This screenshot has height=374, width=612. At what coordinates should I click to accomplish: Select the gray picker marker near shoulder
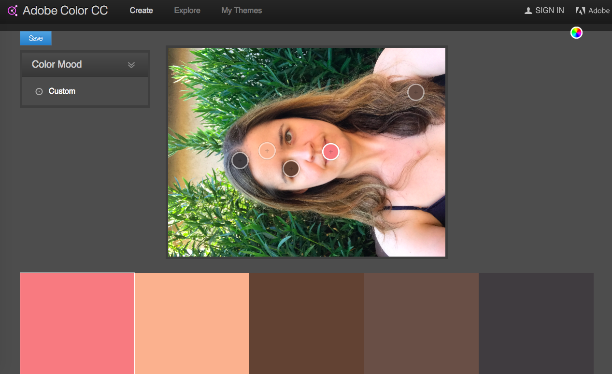coord(415,92)
